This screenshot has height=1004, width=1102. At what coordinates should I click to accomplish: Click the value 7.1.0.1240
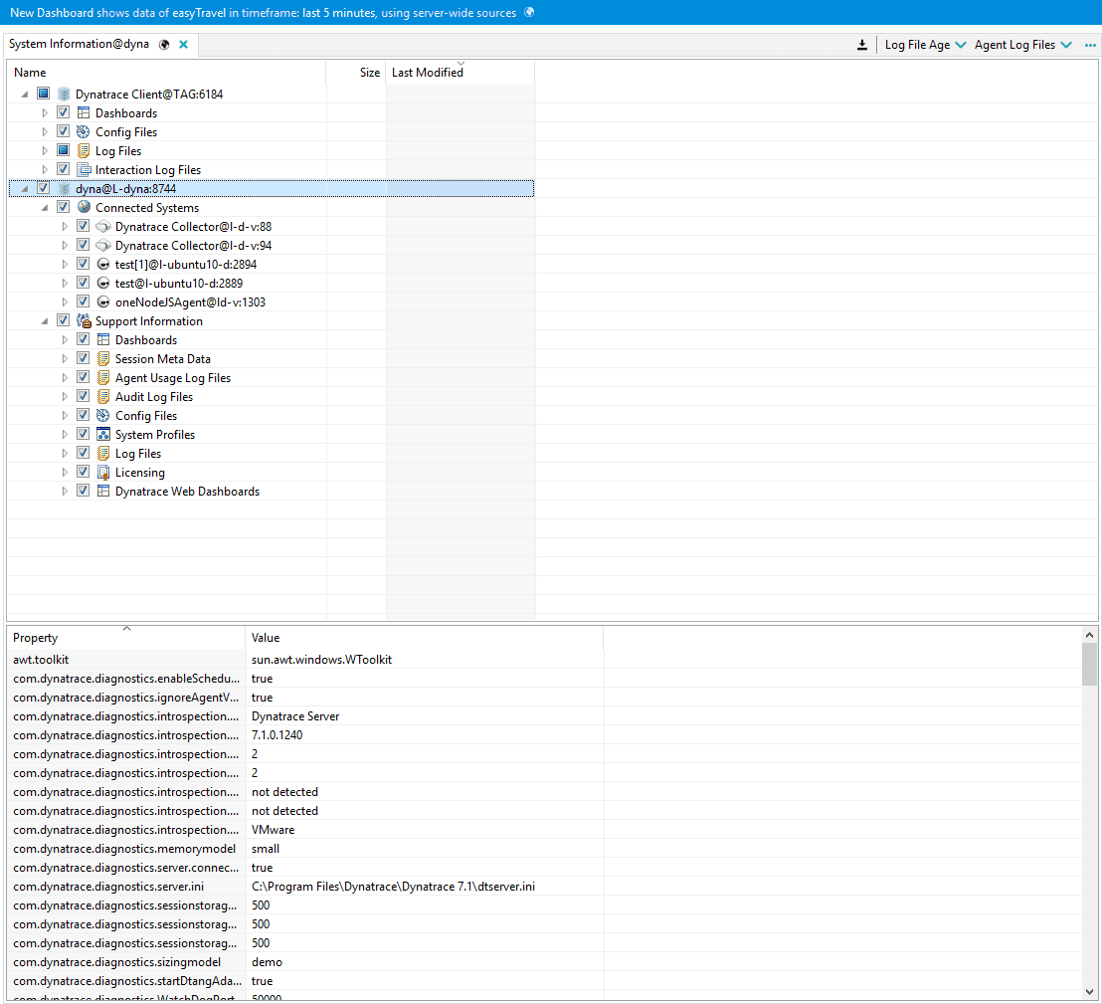[x=276, y=735]
